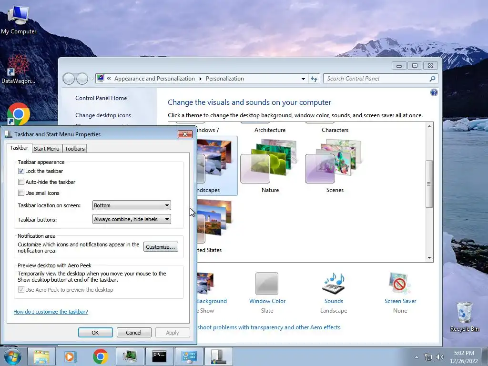Click the themes list scrollbar thumb
488x366 pixels.
point(429,183)
